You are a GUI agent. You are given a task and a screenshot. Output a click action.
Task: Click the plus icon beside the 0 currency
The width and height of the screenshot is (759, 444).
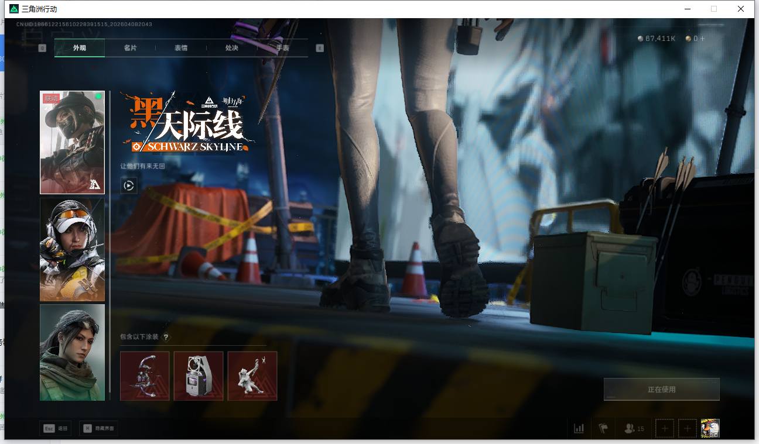click(703, 39)
